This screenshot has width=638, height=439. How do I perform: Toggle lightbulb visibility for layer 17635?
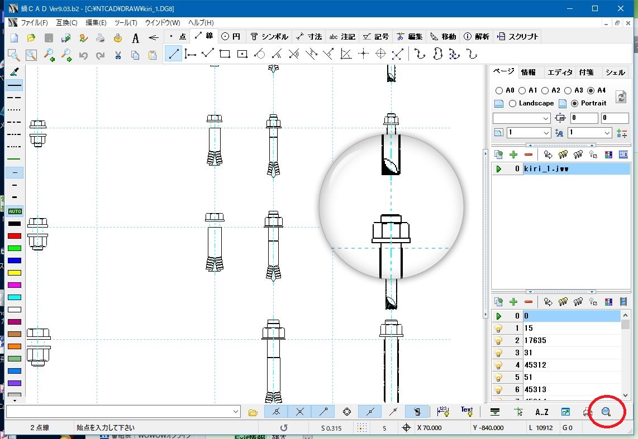click(x=498, y=340)
